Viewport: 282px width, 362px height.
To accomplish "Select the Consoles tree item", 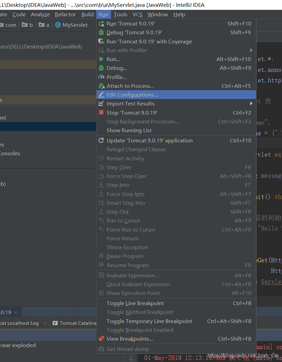I will [x=10, y=154].
